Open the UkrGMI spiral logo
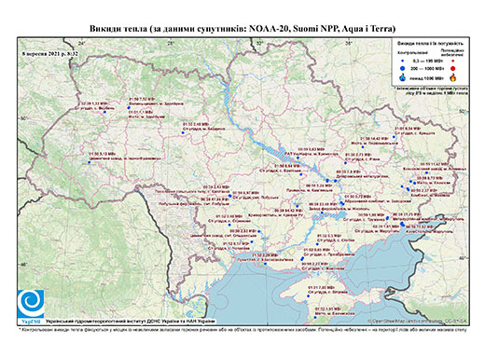Image resolution: width=485 pixels, height=343 pixels. click(x=31, y=304)
